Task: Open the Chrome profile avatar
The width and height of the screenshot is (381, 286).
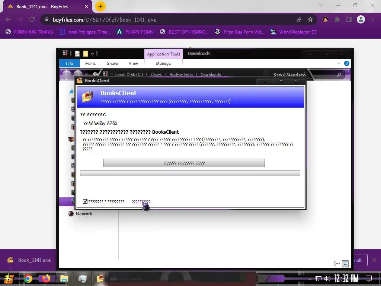Action: tap(361, 19)
